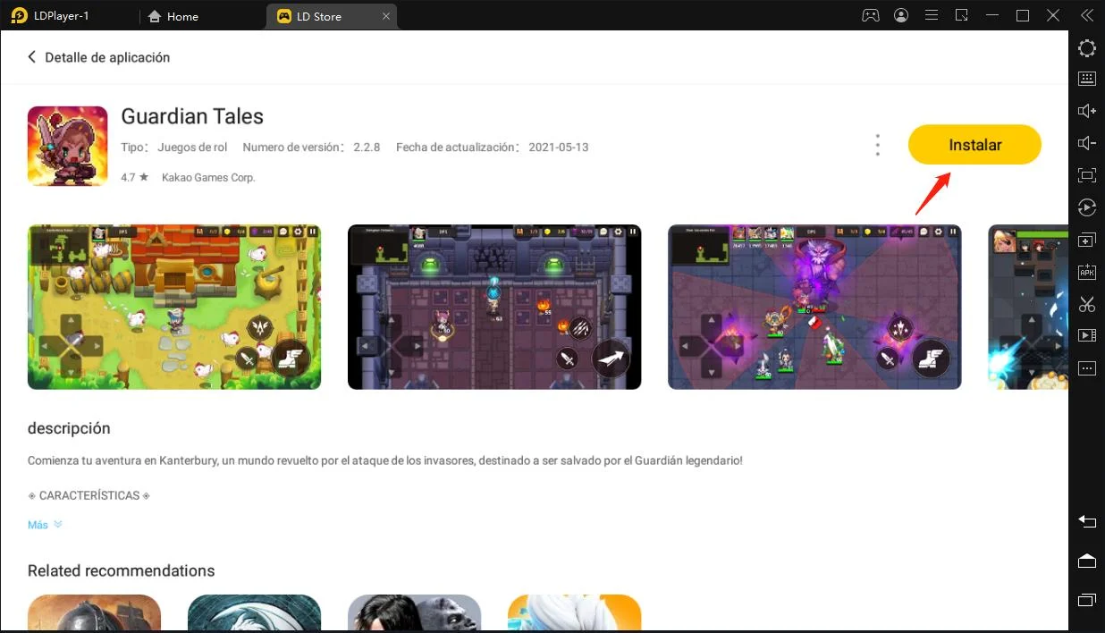Minimize the LDPlayer window

(992, 16)
